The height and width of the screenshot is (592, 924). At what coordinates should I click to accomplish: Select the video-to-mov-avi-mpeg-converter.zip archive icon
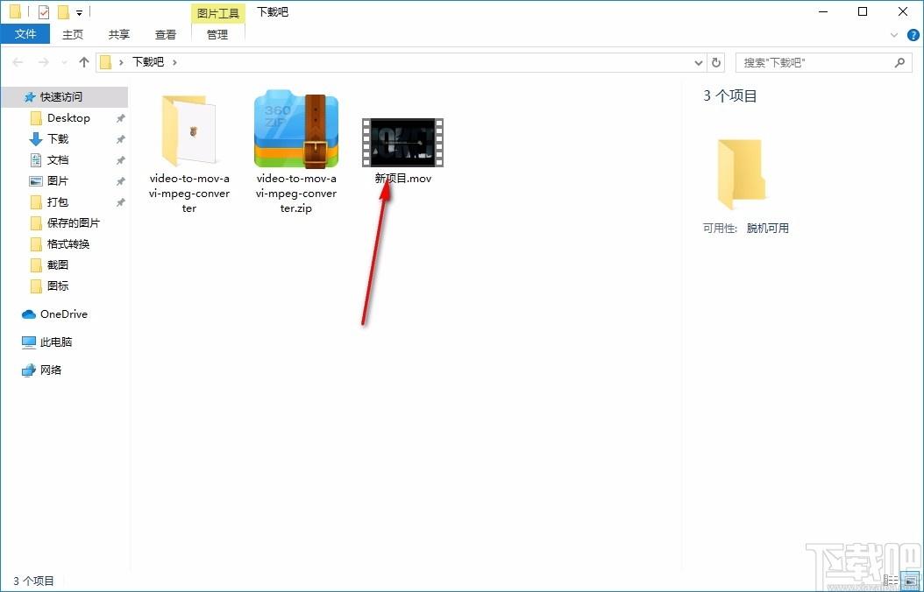tap(296, 129)
